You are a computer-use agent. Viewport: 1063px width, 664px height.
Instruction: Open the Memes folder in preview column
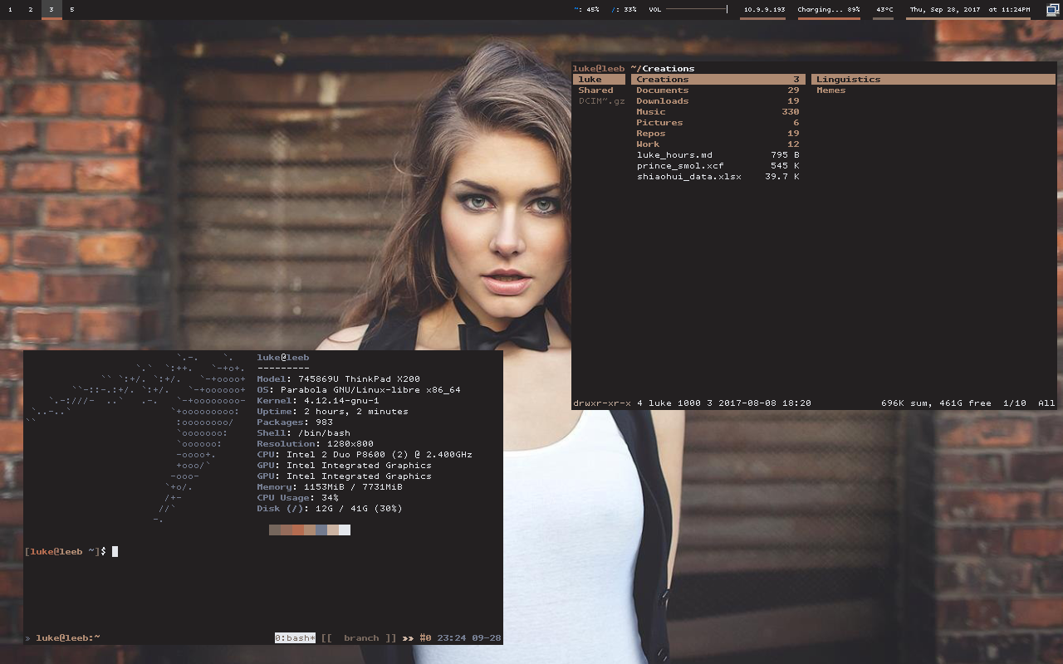click(x=830, y=90)
